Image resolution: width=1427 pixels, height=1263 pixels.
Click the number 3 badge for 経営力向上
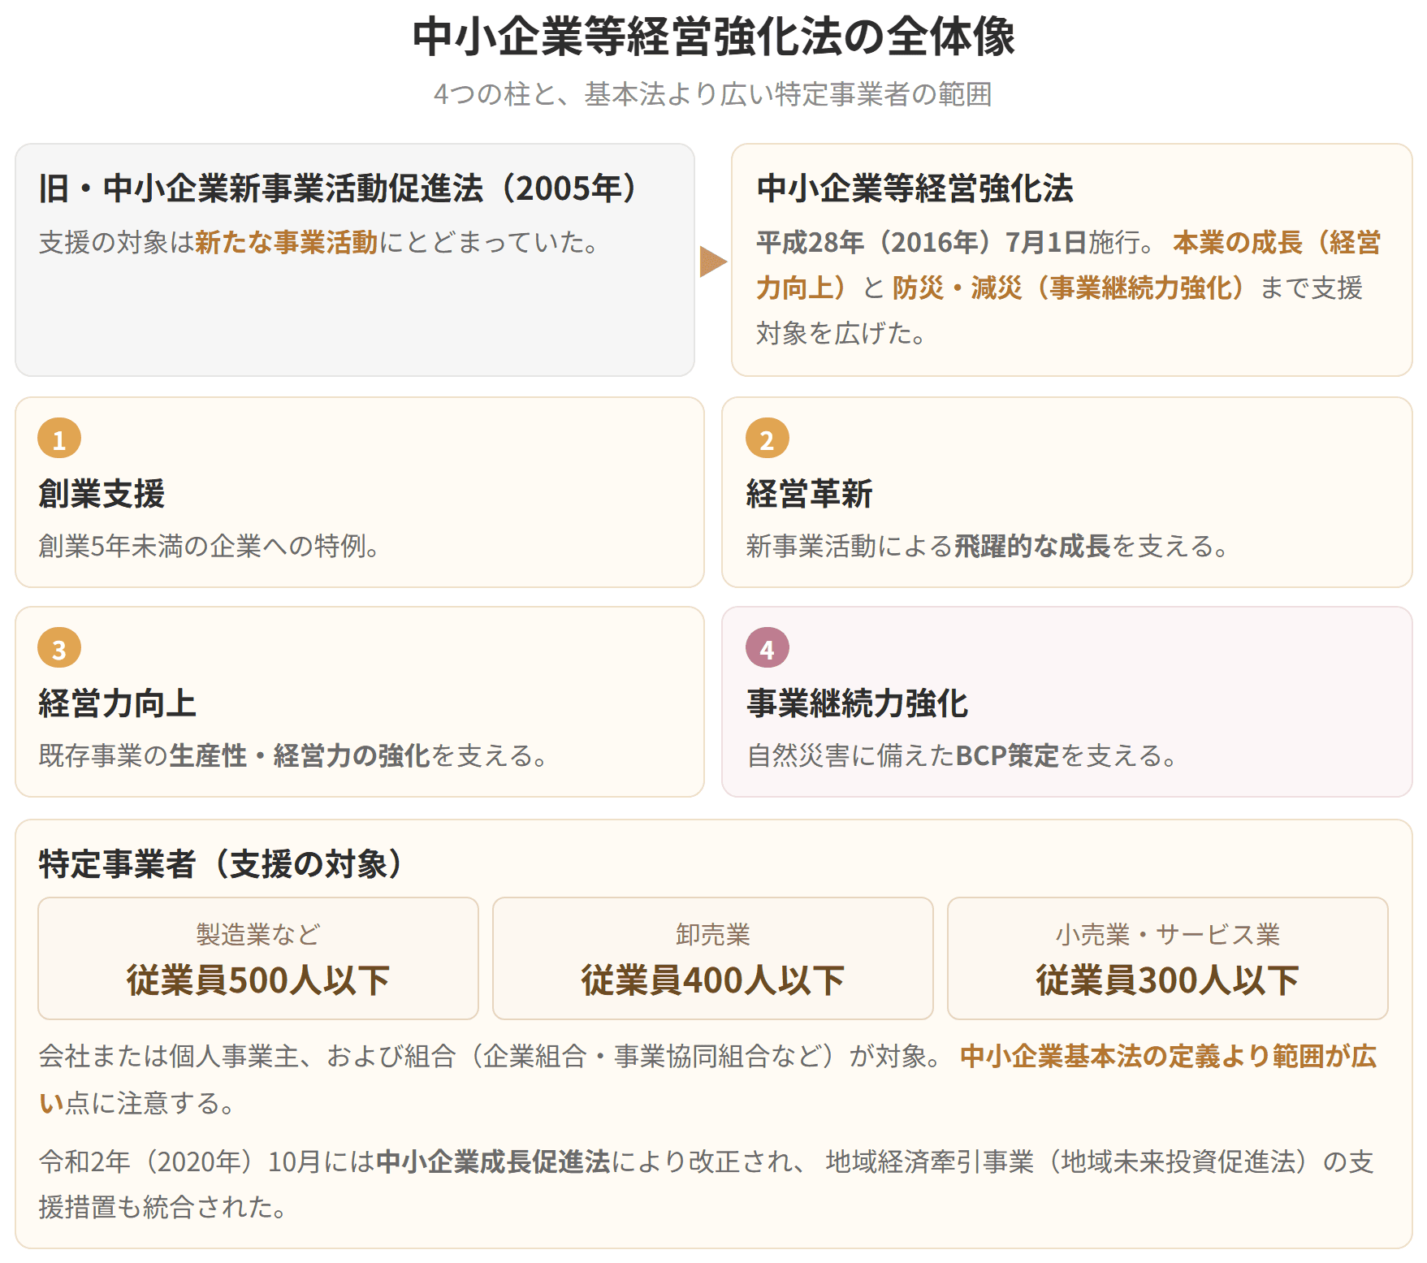click(x=59, y=648)
